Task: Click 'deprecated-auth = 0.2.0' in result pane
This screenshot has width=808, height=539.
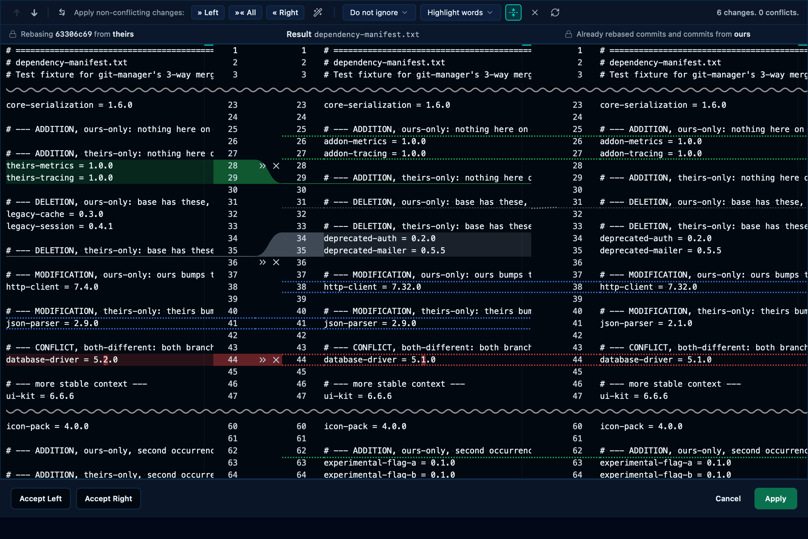Action: coord(380,239)
